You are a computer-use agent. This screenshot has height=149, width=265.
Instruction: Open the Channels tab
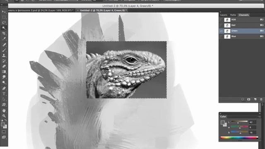[244, 15]
